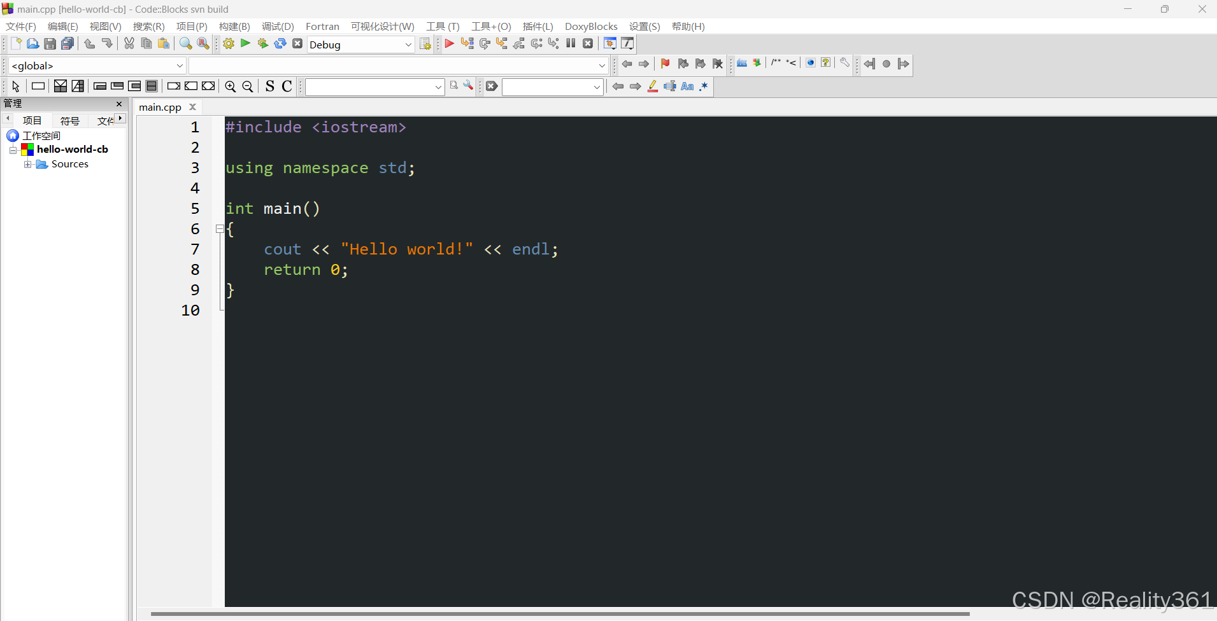Close the main.cpp tab
The image size is (1217, 621).
pyautogui.click(x=192, y=107)
